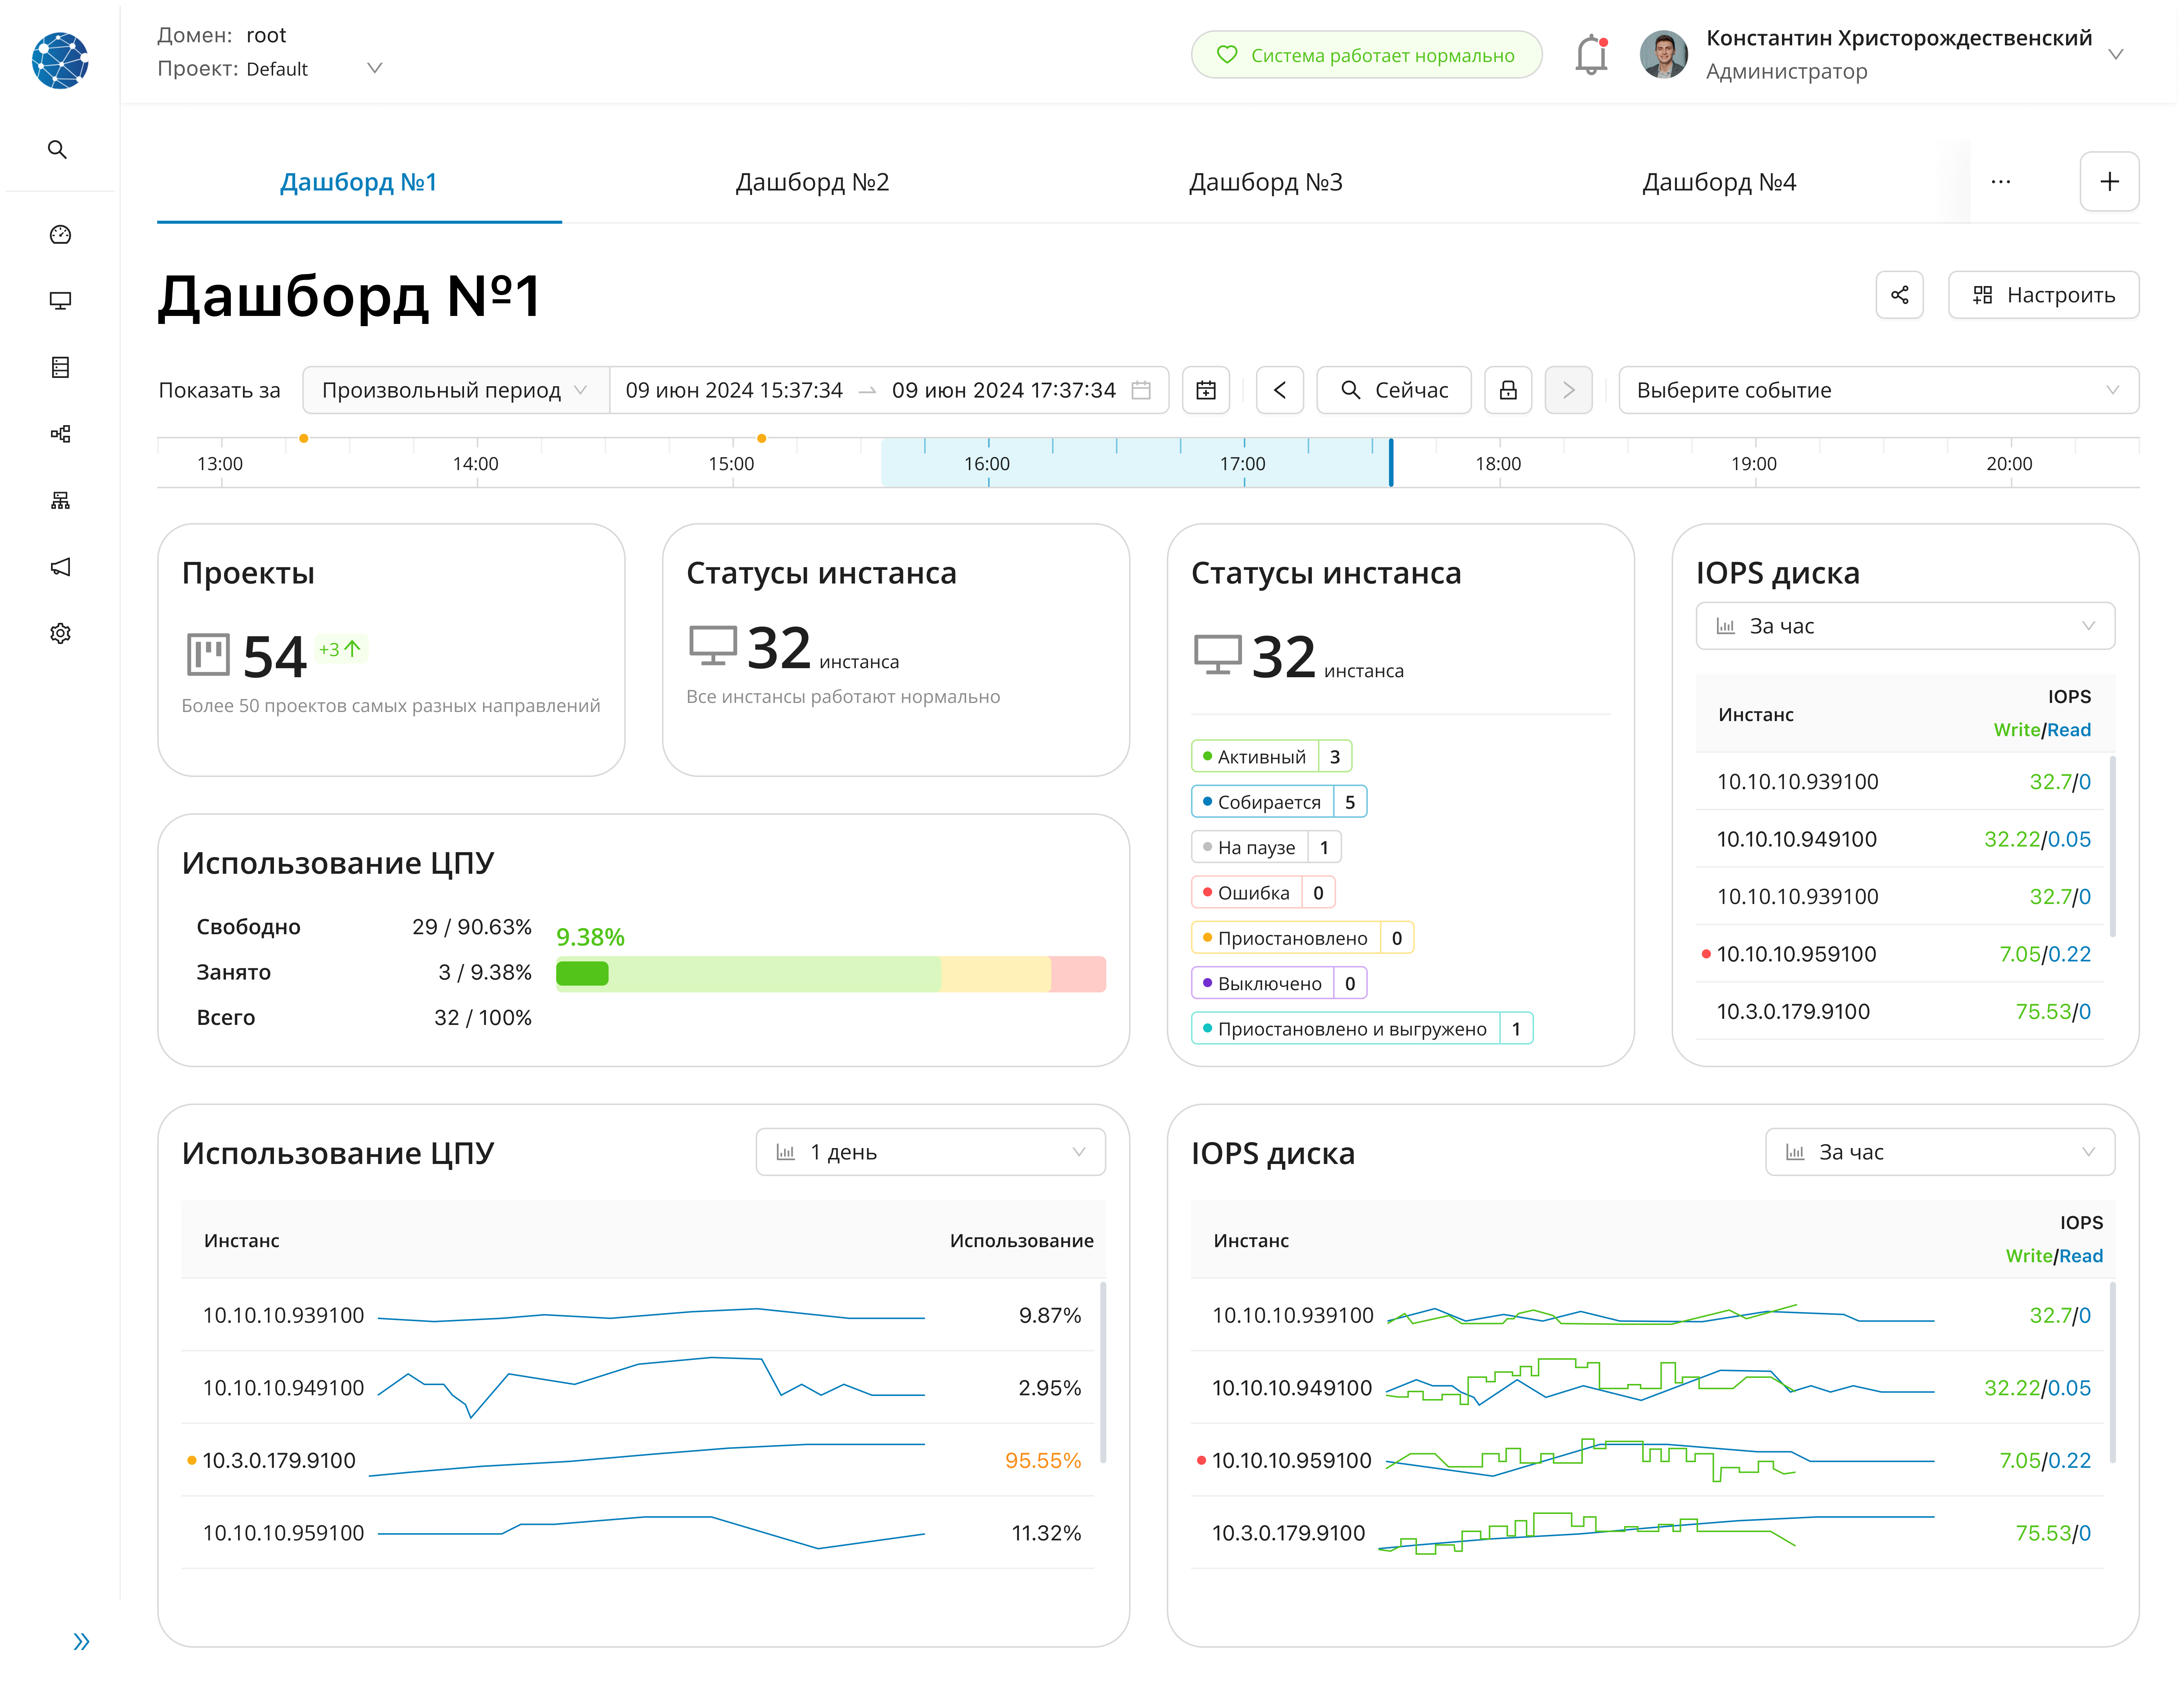Click the blue timeline cursor handle
The height and width of the screenshot is (1684, 2184).
click(1391, 462)
